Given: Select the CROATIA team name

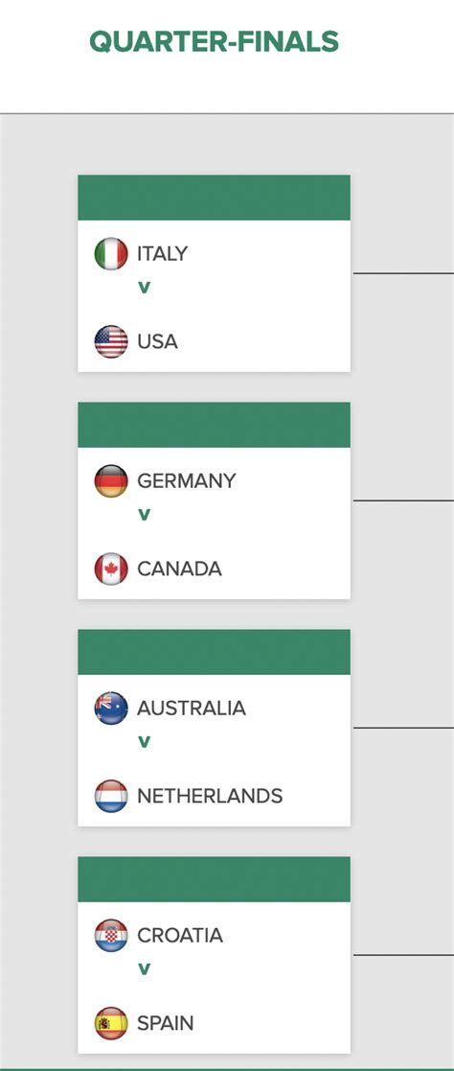Looking at the screenshot, I should [x=180, y=936].
